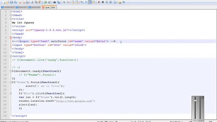Close the current document with the Close icon
Screen dimensions: 217x122
pyautogui.click(x=20, y=2)
